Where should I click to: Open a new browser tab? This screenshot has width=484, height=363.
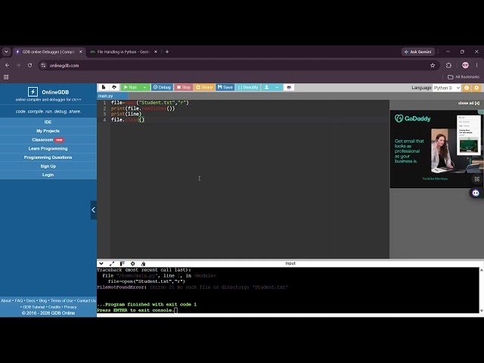[167, 52]
